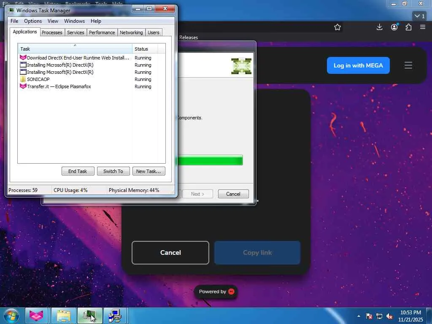
Task: Click Next in the DirectX installer
Action: click(x=197, y=194)
